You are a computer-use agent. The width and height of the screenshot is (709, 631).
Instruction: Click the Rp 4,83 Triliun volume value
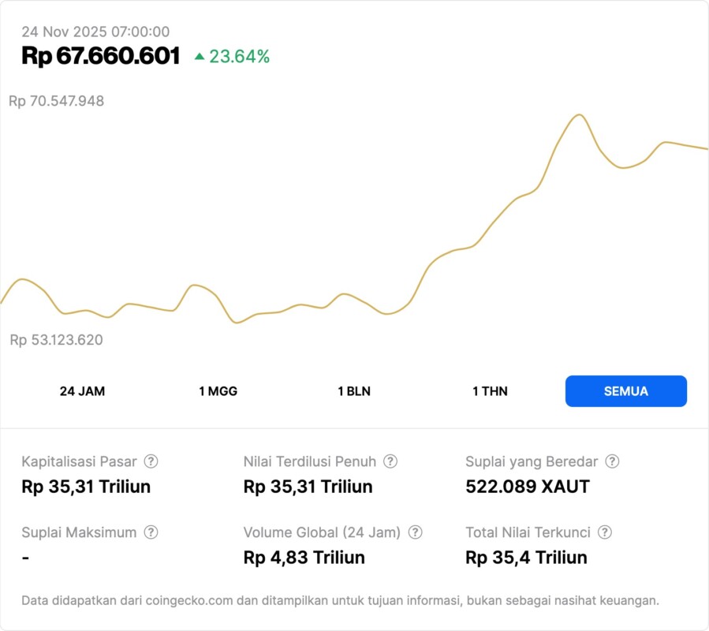[x=304, y=558]
